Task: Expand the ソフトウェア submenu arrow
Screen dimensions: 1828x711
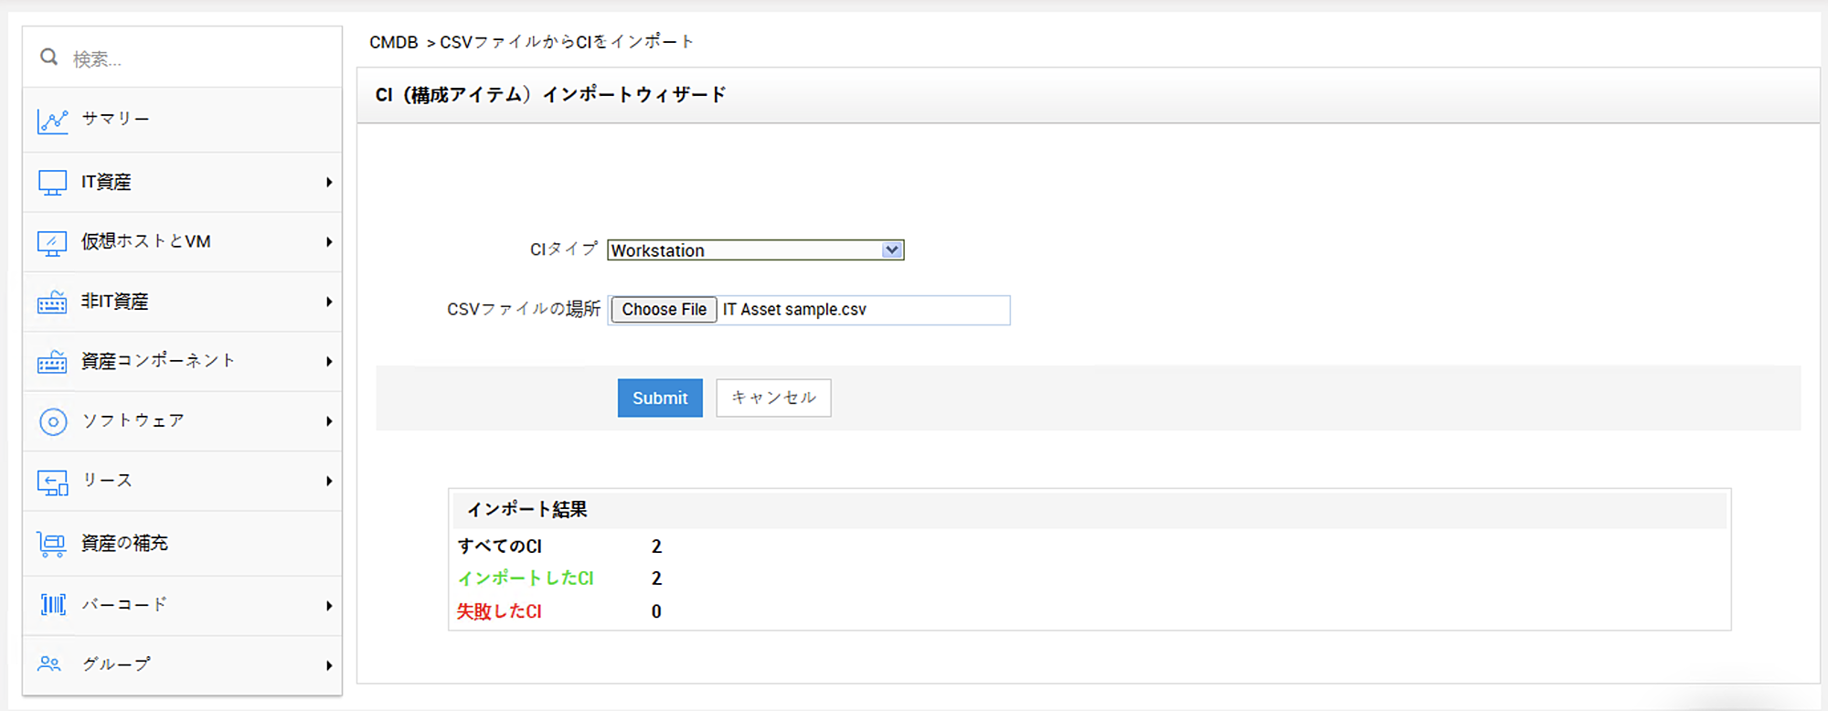Action: pos(329,421)
